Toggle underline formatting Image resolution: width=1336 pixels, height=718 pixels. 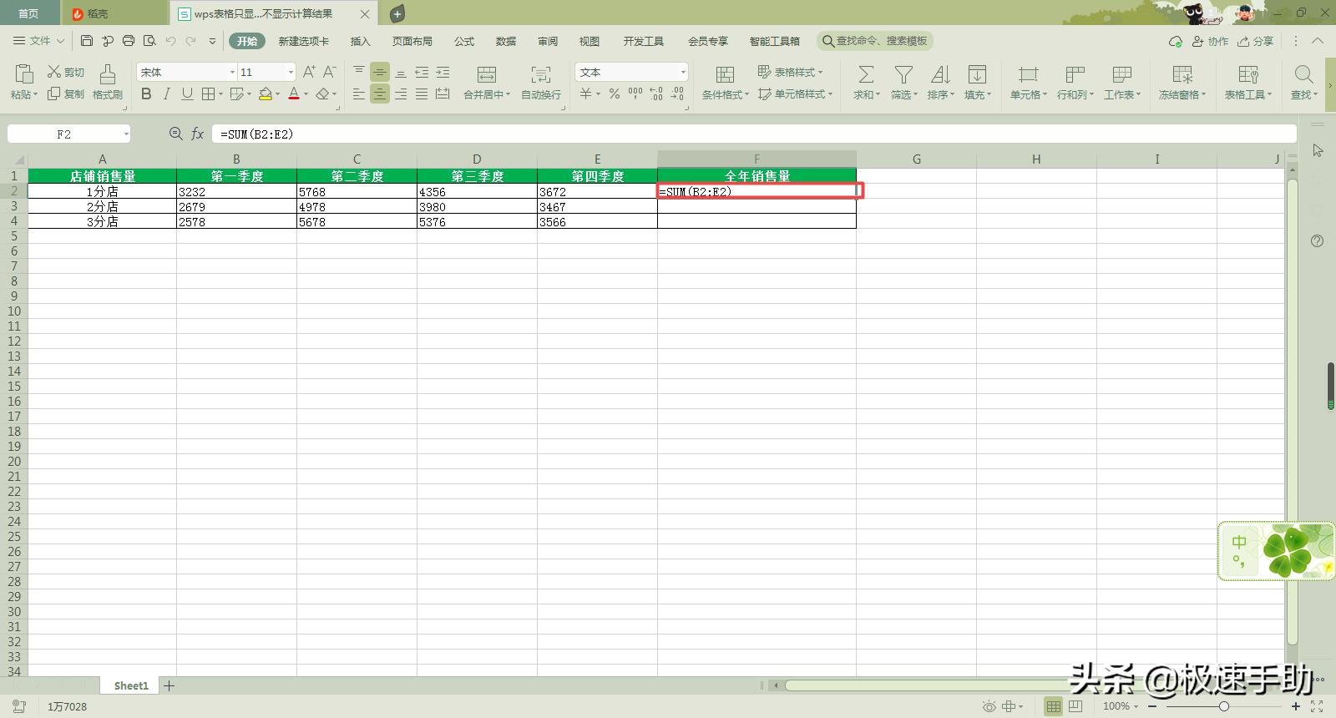pos(187,94)
